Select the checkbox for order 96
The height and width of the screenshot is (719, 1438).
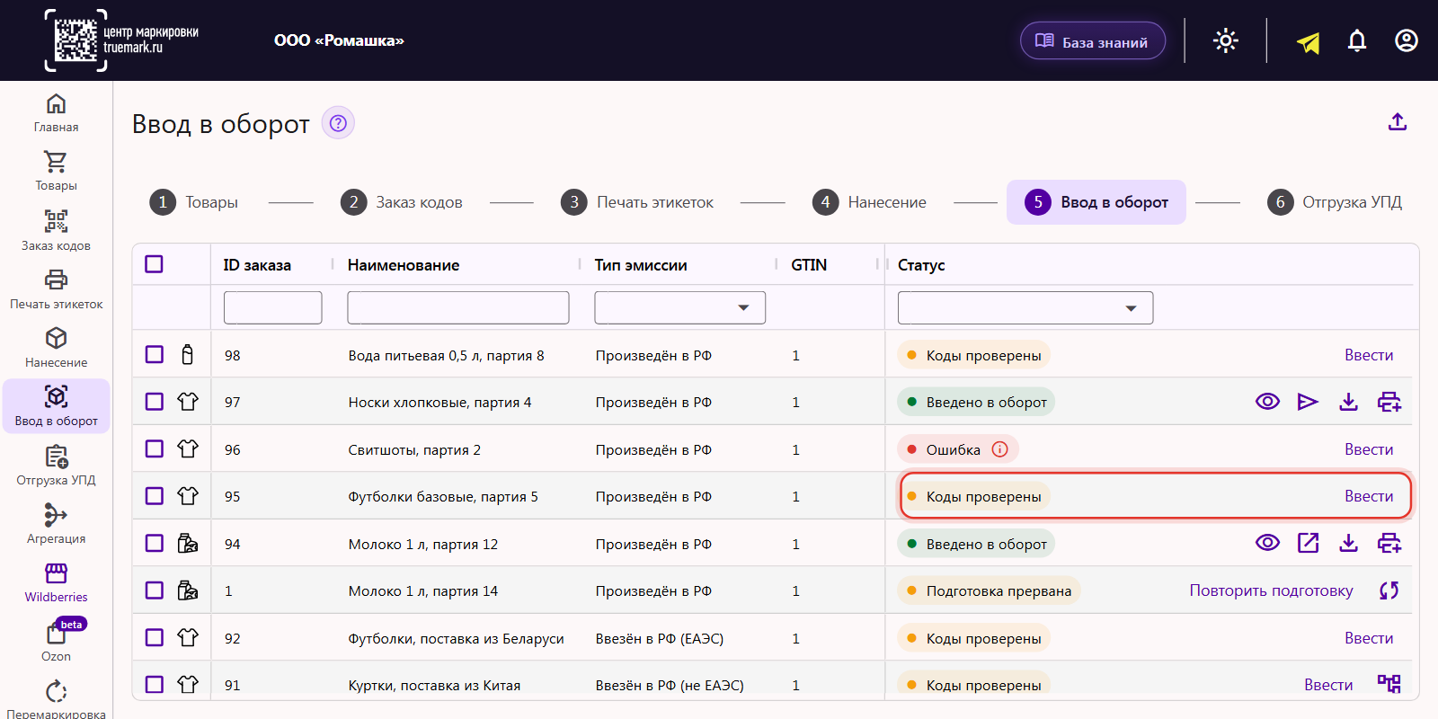tap(155, 448)
